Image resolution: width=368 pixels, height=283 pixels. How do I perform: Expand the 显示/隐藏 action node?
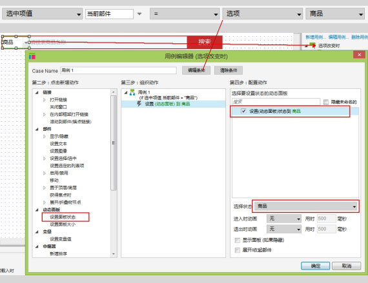45,137
